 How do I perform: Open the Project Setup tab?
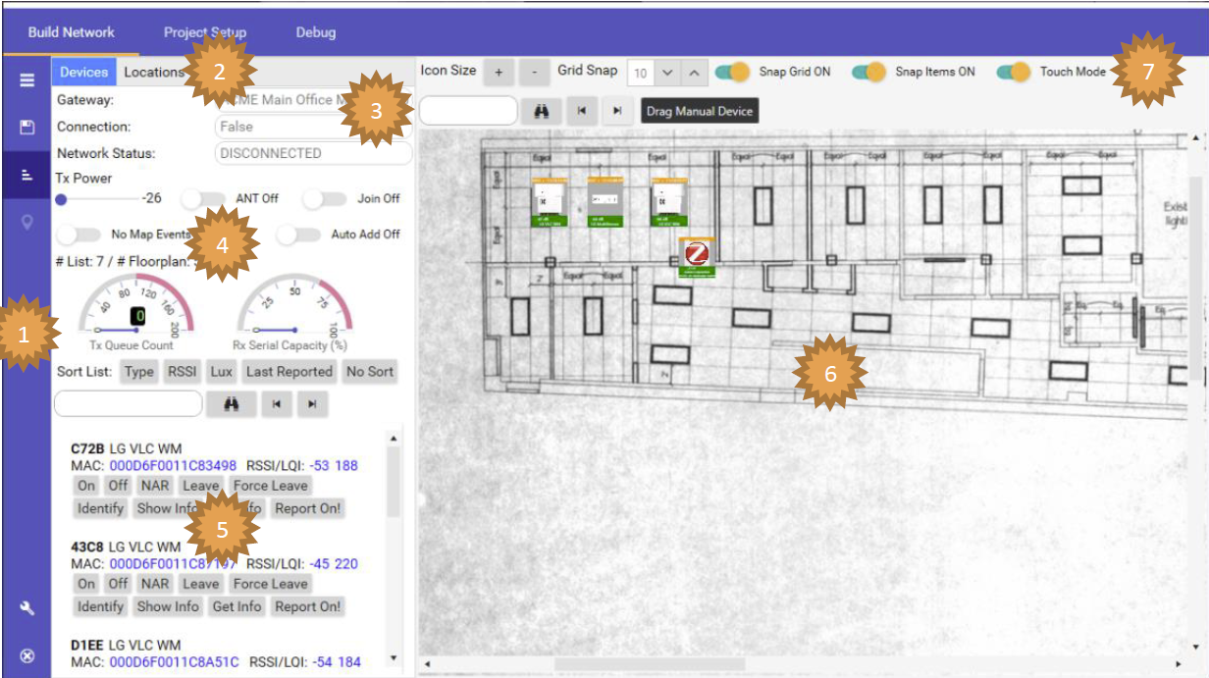click(x=204, y=31)
